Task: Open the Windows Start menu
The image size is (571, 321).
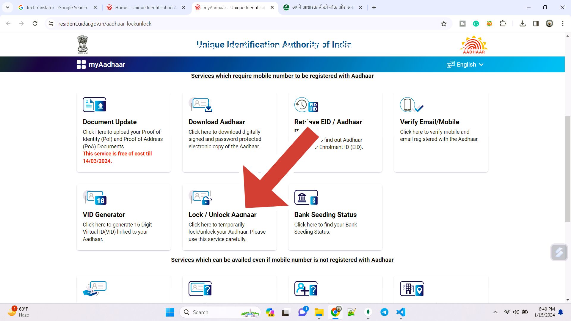Action: point(170,312)
